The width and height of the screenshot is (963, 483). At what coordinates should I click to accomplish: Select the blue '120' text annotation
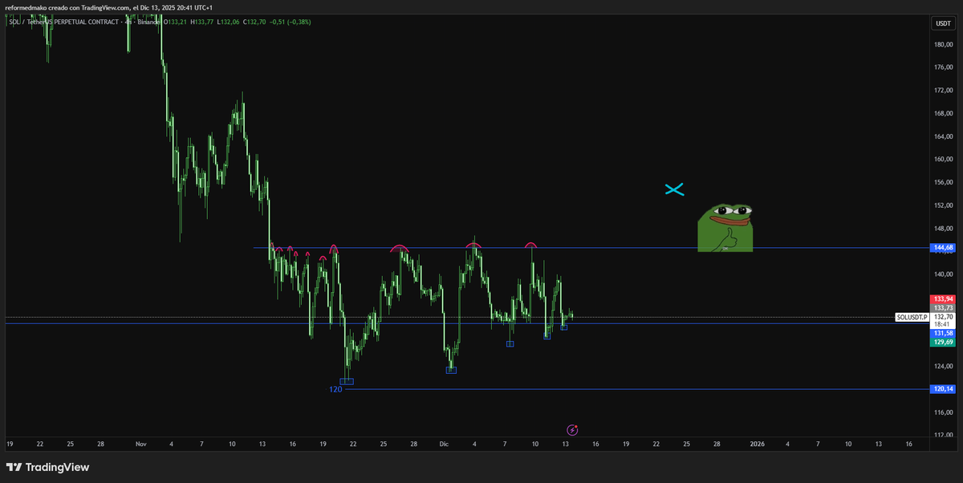tap(335, 389)
